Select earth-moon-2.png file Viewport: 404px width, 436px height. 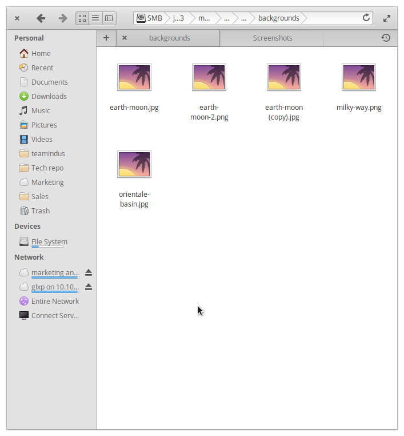click(x=209, y=92)
